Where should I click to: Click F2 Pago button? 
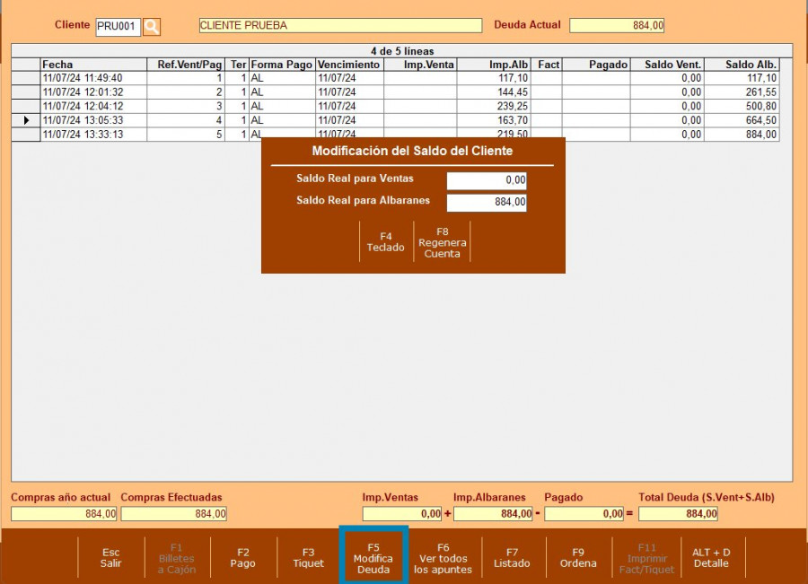[x=242, y=558]
